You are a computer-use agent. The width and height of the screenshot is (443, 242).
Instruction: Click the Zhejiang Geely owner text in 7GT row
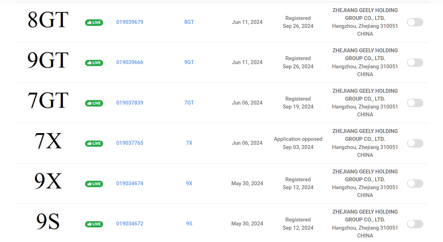coord(365,103)
